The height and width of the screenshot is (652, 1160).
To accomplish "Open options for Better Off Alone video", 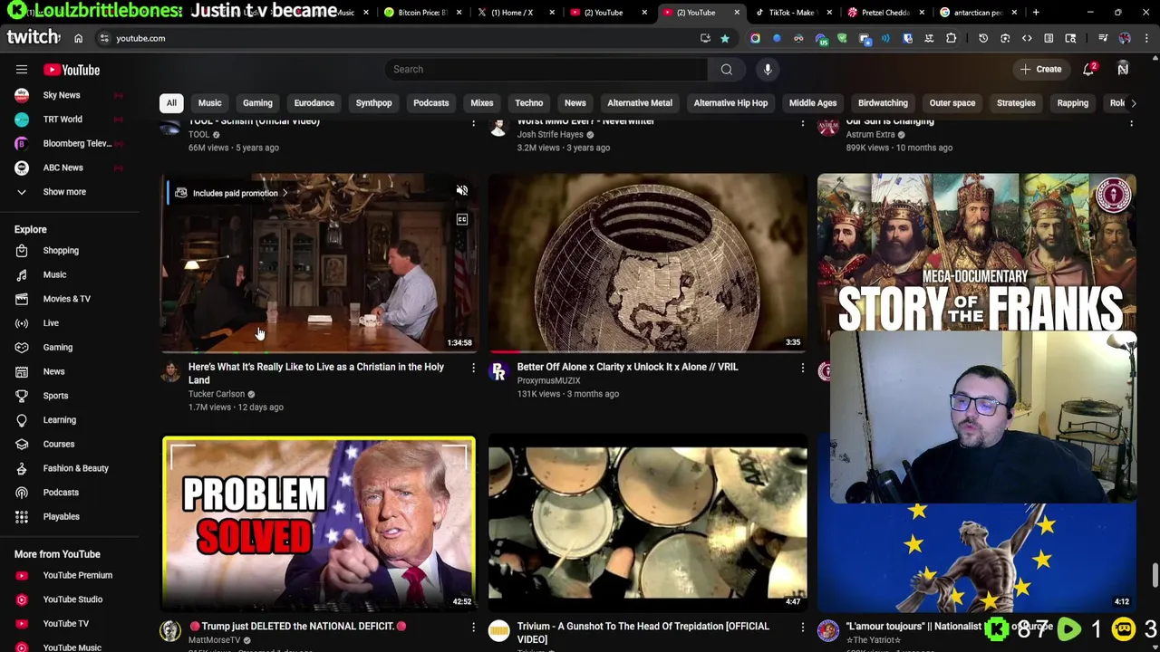I will [x=802, y=368].
